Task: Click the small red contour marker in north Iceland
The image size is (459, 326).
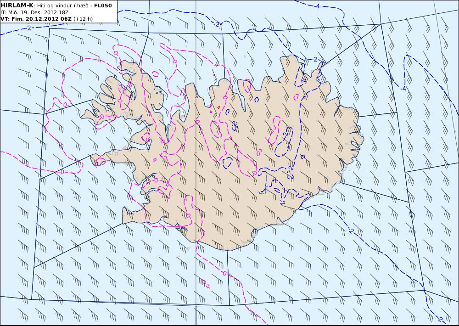Action: [218, 107]
